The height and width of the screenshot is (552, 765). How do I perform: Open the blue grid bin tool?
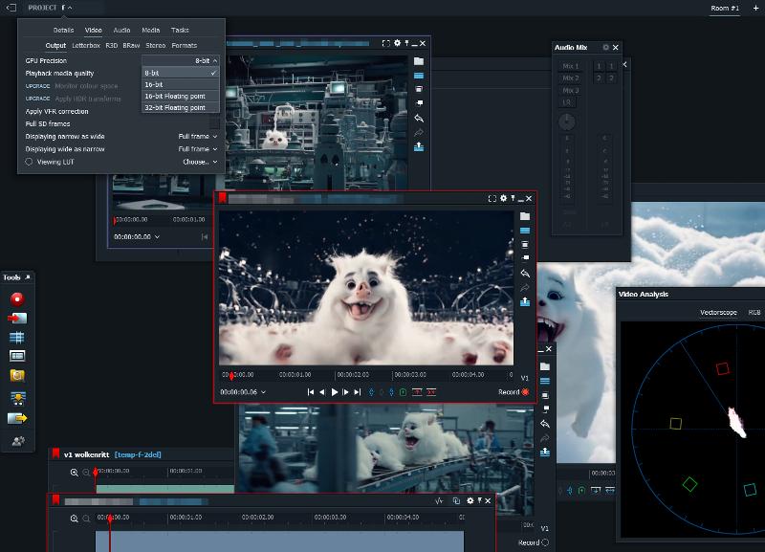click(17, 338)
